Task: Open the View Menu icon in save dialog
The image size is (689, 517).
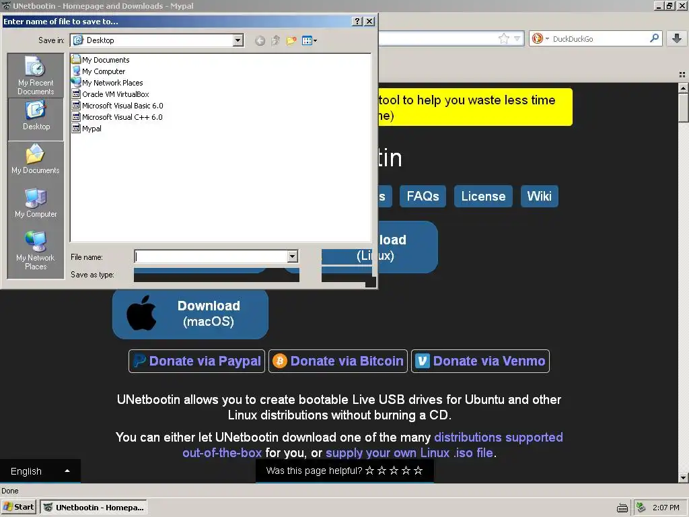Action: pos(310,41)
